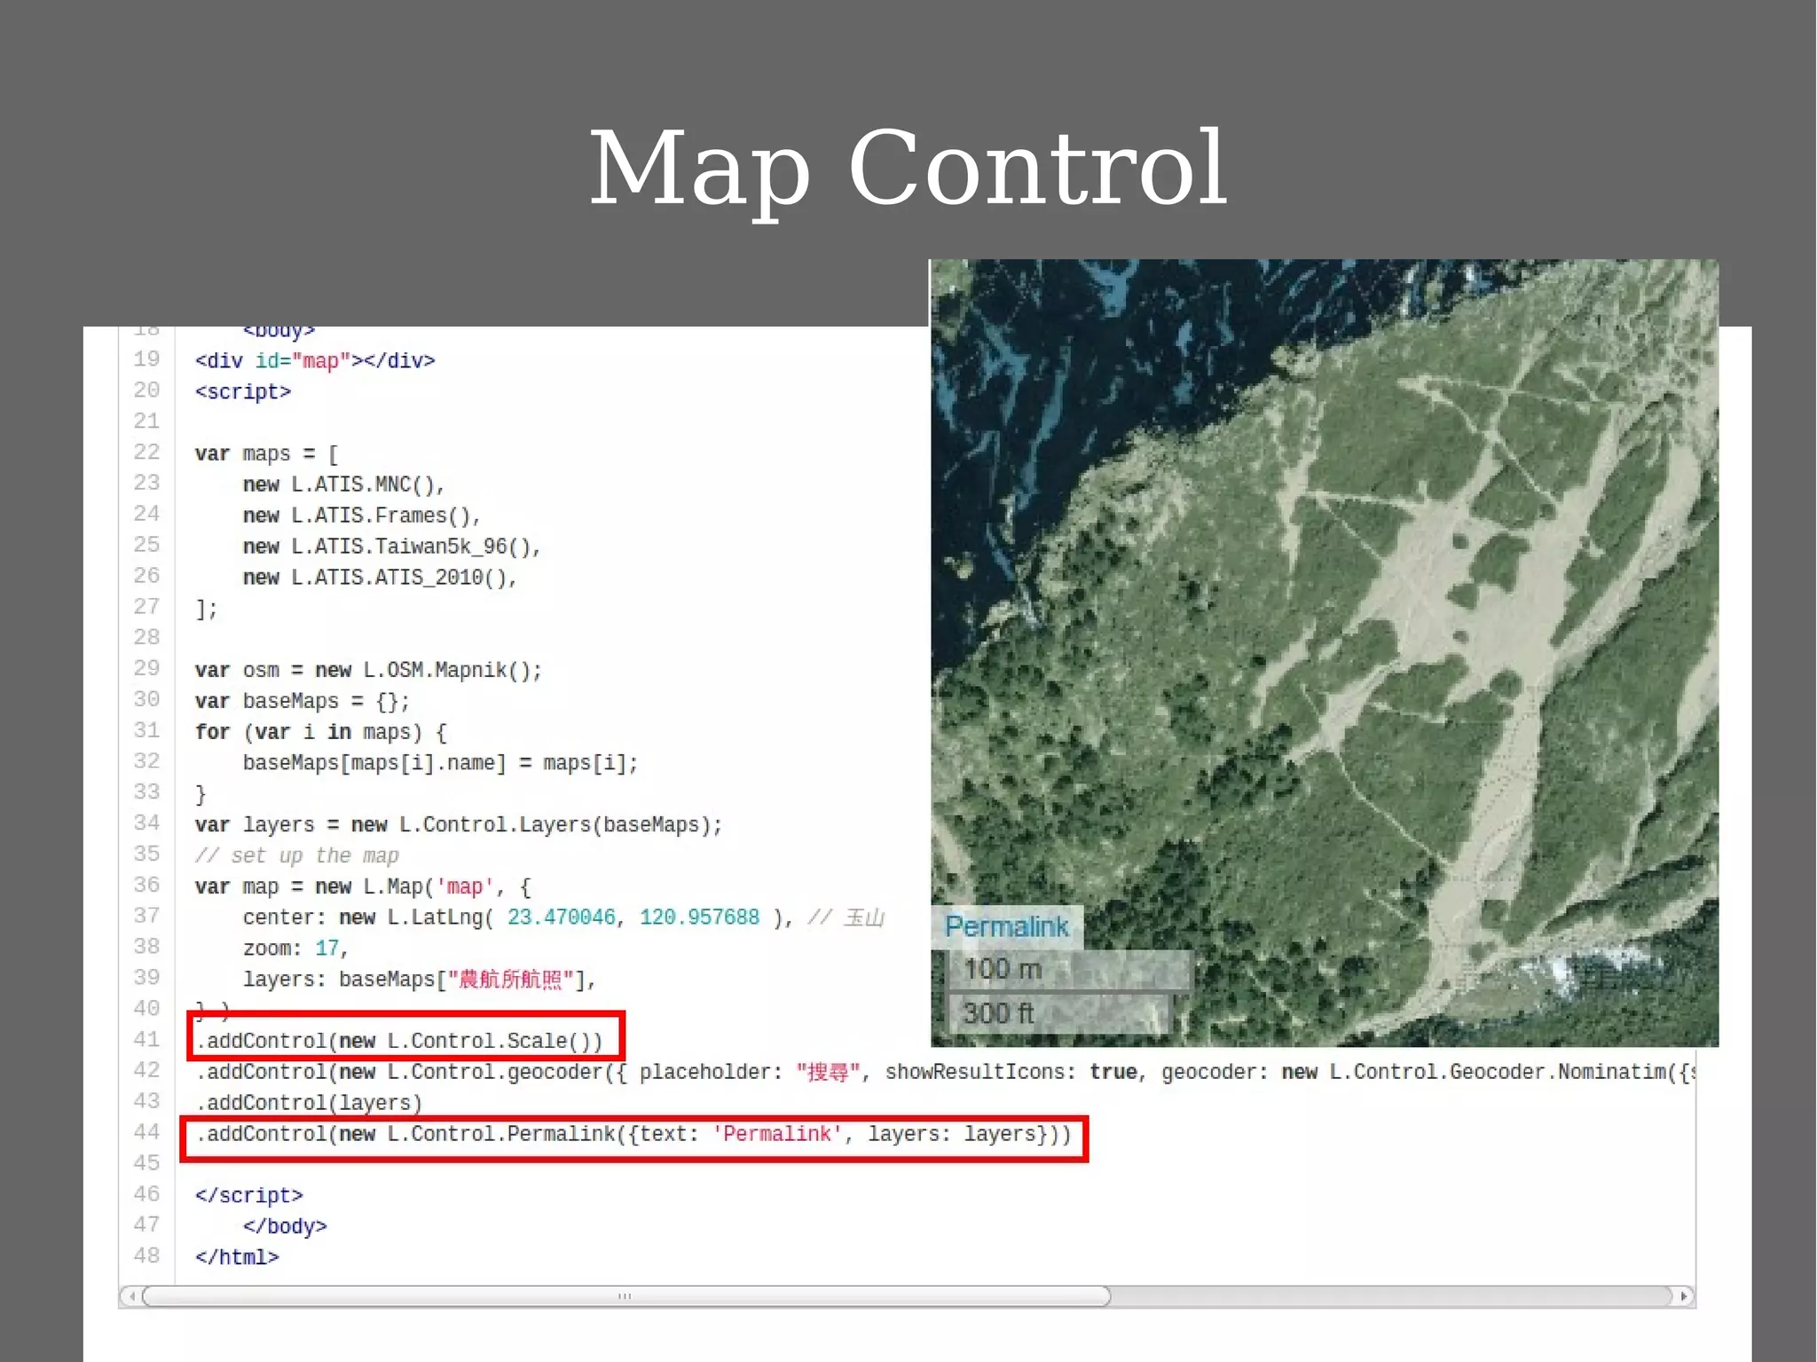Click the scrollbar left arrow
Screen dimensions: 1817x1362
click(x=131, y=1296)
